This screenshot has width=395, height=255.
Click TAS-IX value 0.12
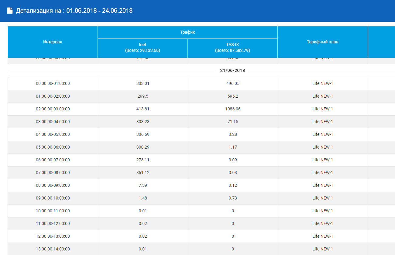click(233, 185)
